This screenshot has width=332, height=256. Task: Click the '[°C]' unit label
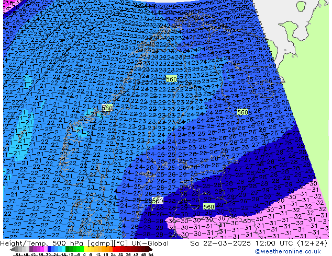120,243
